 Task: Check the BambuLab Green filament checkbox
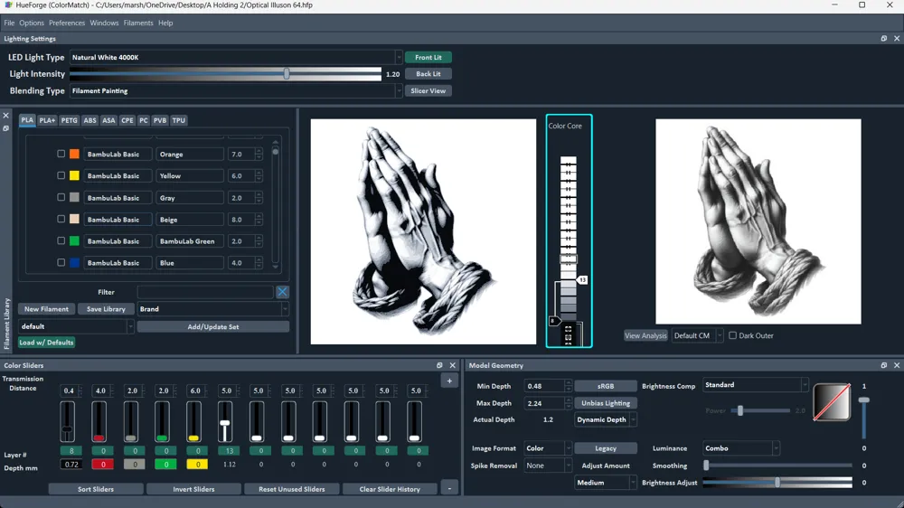[61, 241]
